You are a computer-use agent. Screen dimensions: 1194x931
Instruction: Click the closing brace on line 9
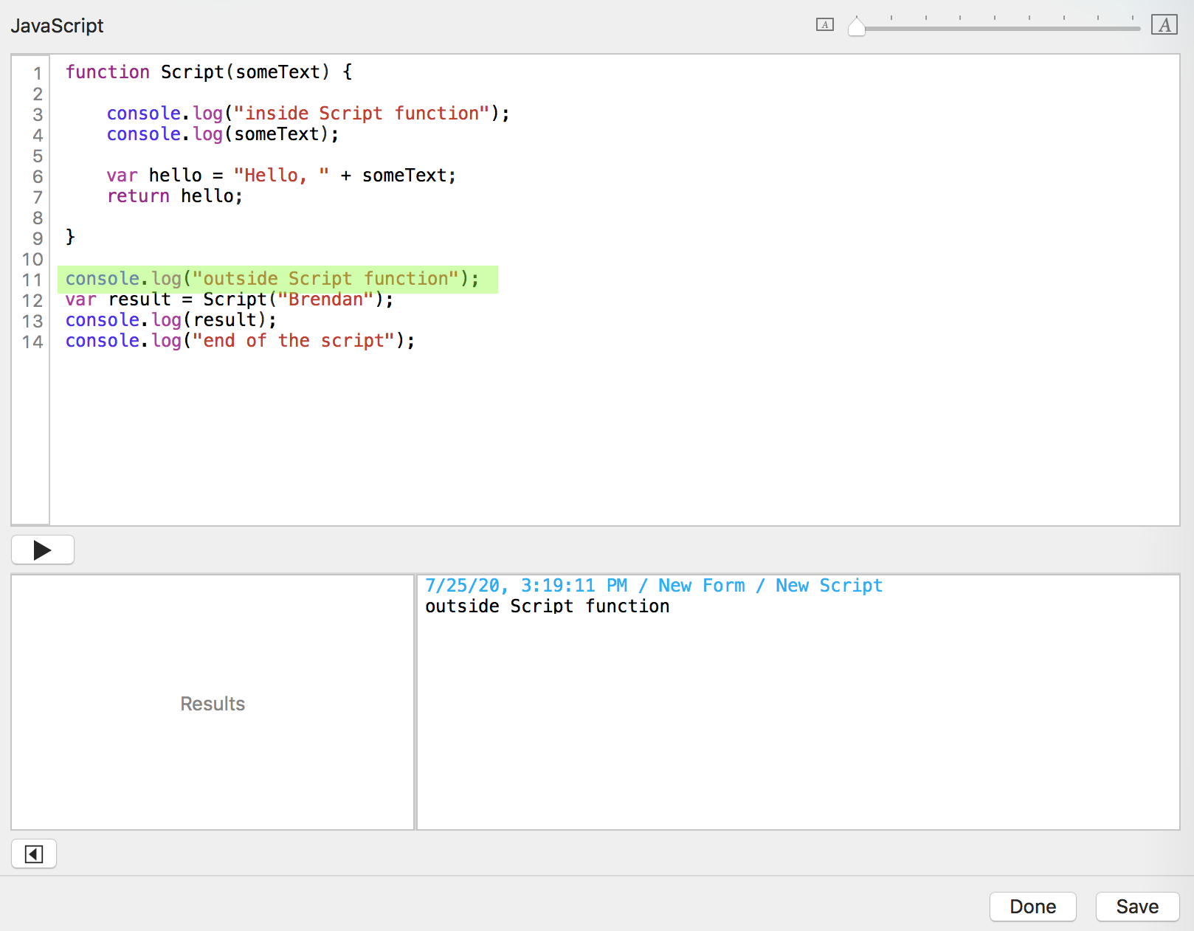coord(70,237)
